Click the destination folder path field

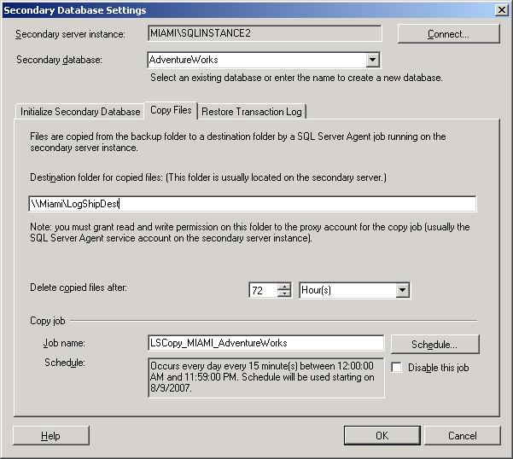(252, 204)
